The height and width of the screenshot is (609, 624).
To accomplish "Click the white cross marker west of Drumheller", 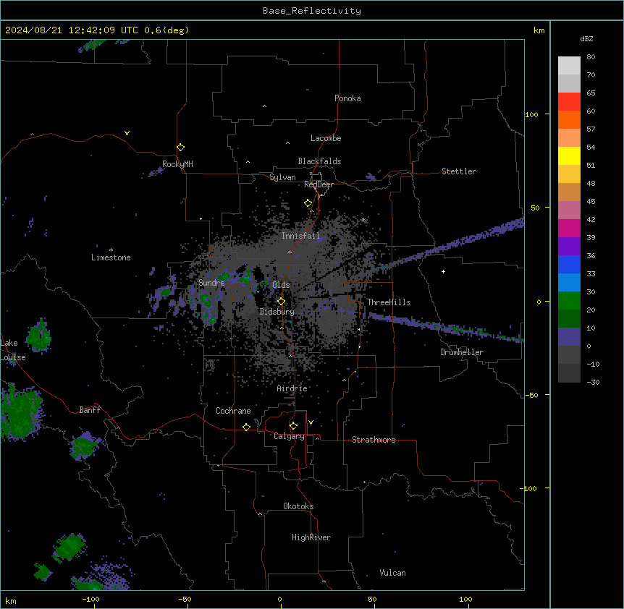I will click(443, 271).
